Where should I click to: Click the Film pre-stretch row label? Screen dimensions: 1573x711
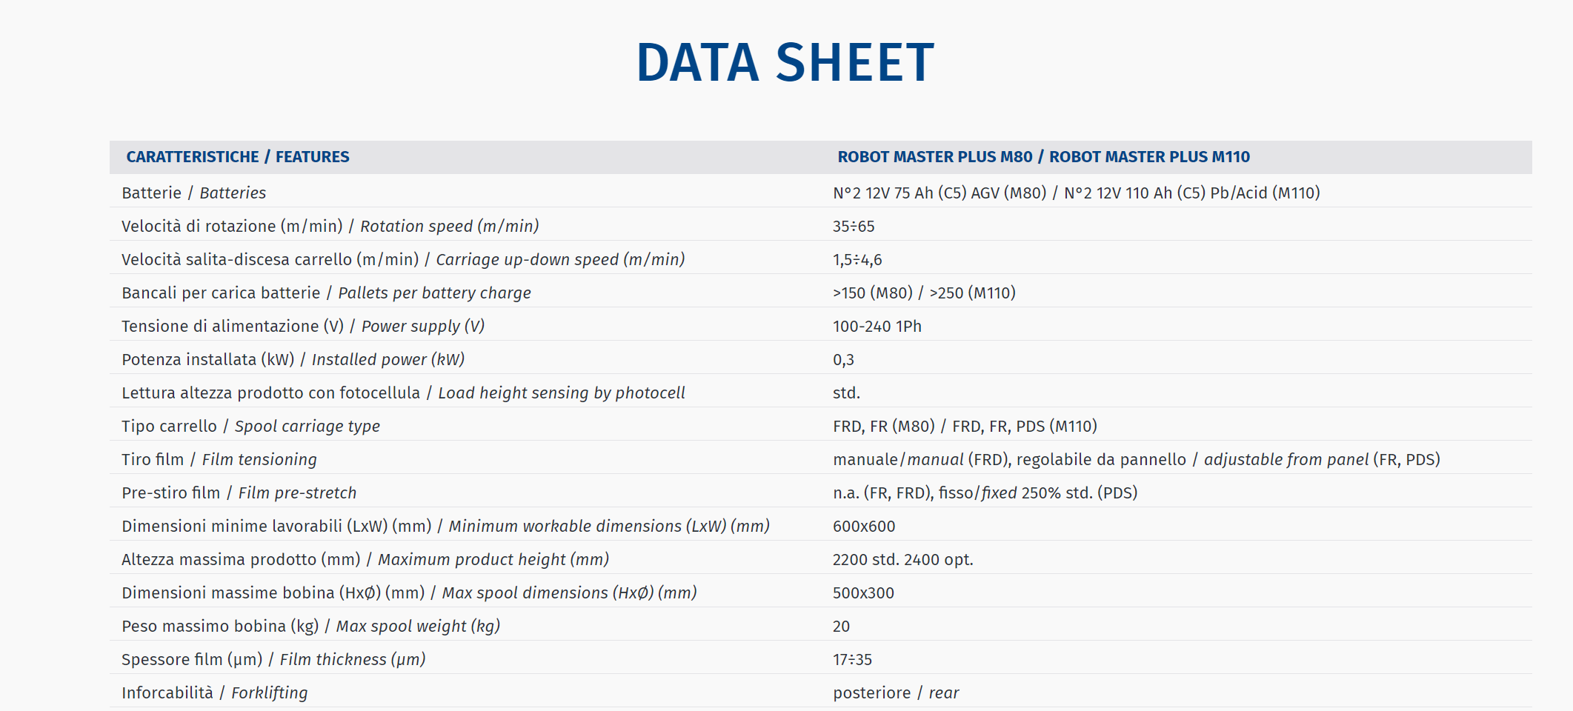click(x=239, y=493)
